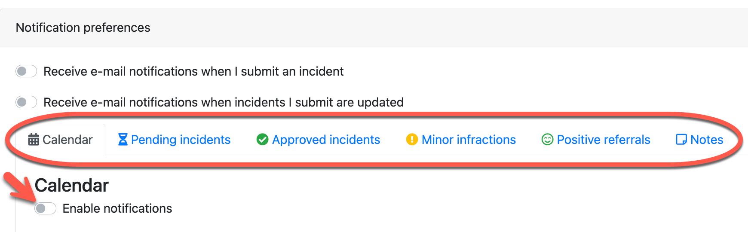
Task: Open the Notes tab
Action: tap(707, 140)
